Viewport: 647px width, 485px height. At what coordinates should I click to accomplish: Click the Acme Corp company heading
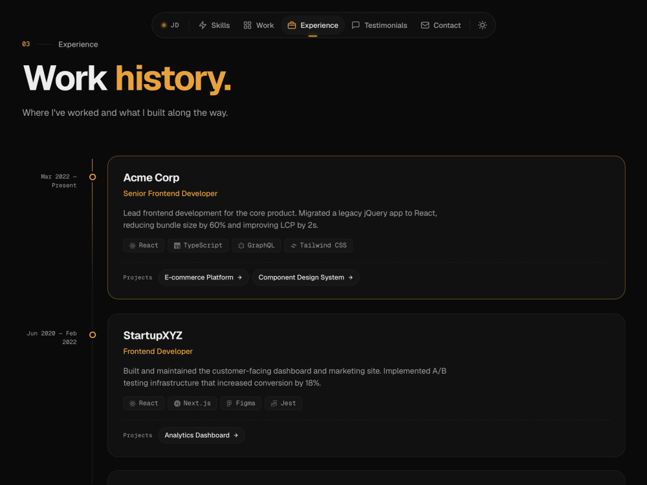(151, 178)
